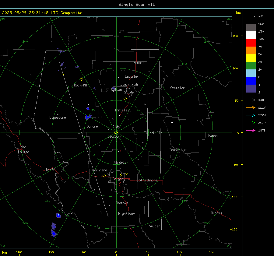Click the 2025/05/29 23:31:48 UTC Composite timestamp
The height and width of the screenshot is (256, 274).
click(x=42, y=13)
